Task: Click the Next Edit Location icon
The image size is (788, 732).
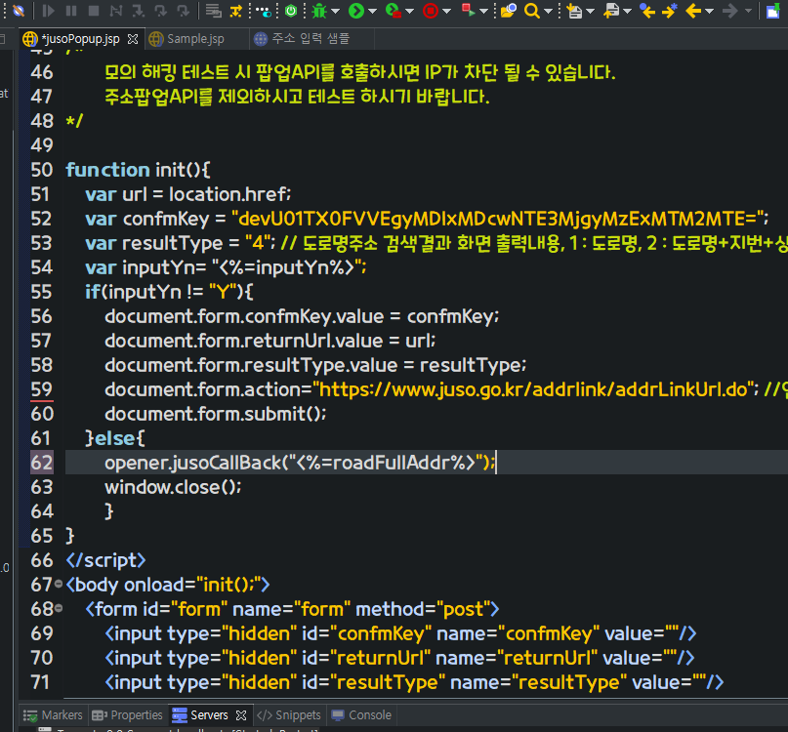Action: 670,11
